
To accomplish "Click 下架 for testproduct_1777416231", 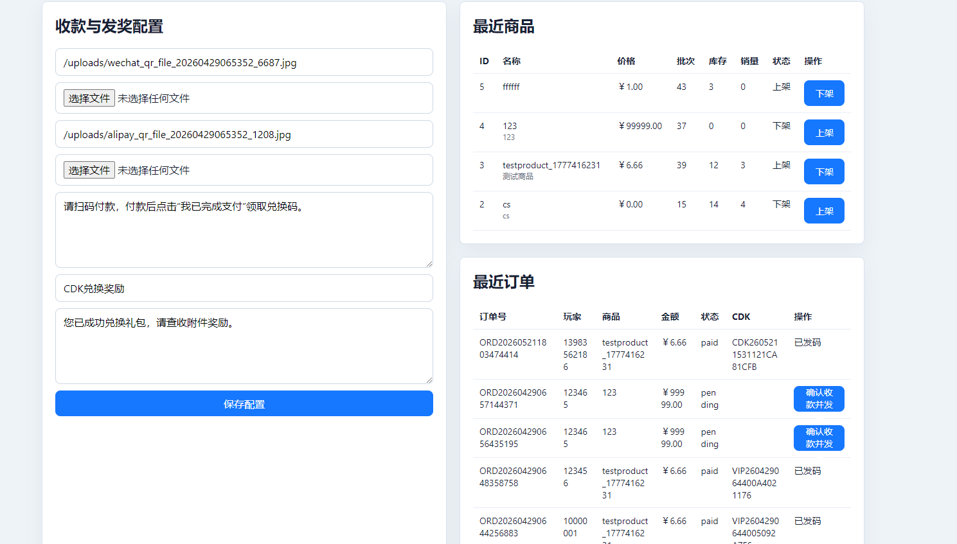I will 824,171.
